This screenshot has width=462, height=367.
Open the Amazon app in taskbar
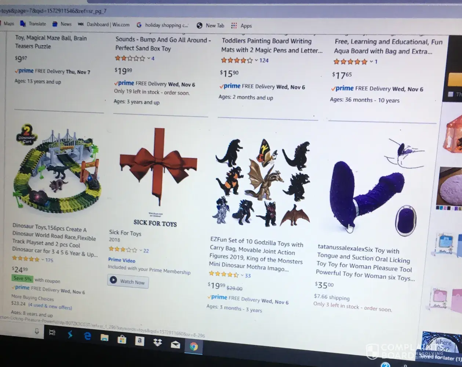pyautogui.click(x=139, y=341)
